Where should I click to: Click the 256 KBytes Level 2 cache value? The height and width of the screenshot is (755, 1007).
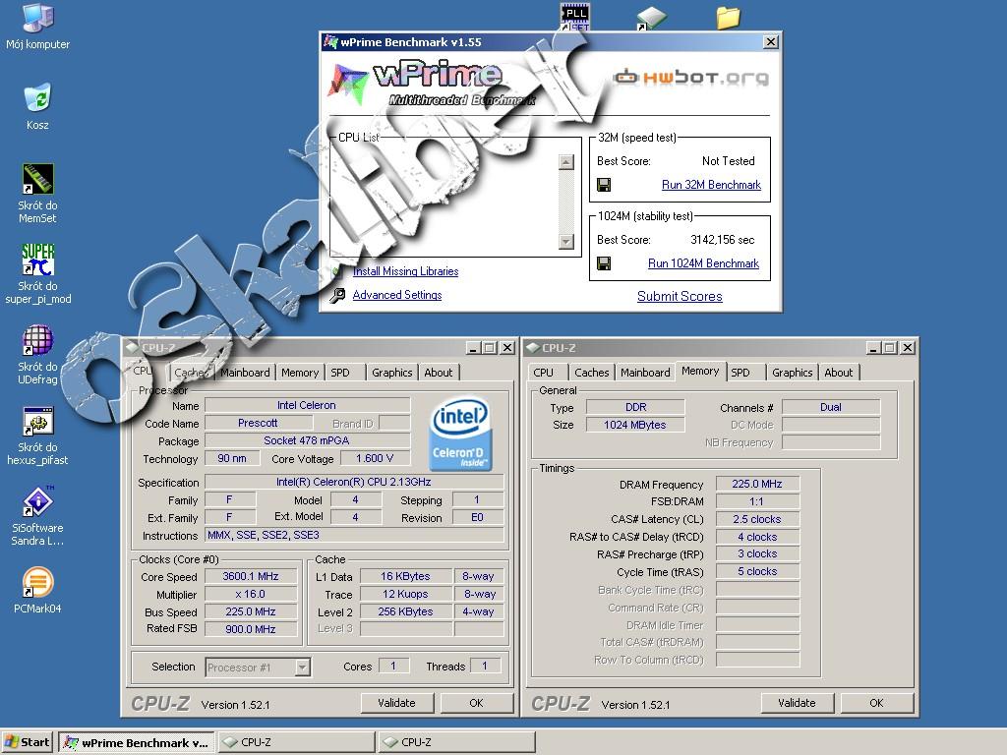pos(405,611)
